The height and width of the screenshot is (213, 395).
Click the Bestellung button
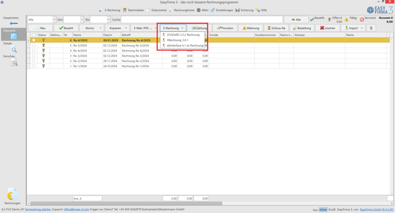[x=302, y=28]
